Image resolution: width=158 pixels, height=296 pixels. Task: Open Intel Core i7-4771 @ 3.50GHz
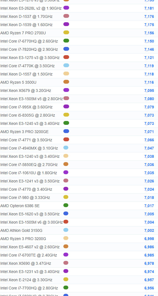[x=26, y=140]
